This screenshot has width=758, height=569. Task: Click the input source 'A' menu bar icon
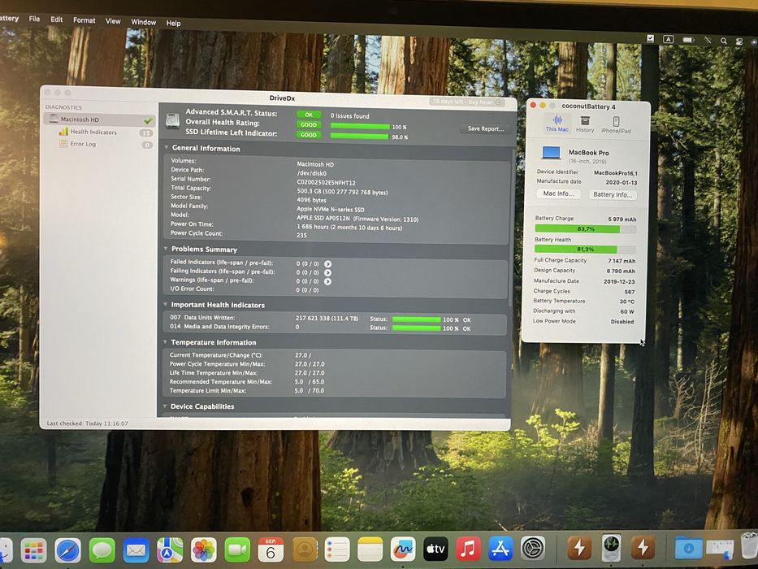click(668, 39)
